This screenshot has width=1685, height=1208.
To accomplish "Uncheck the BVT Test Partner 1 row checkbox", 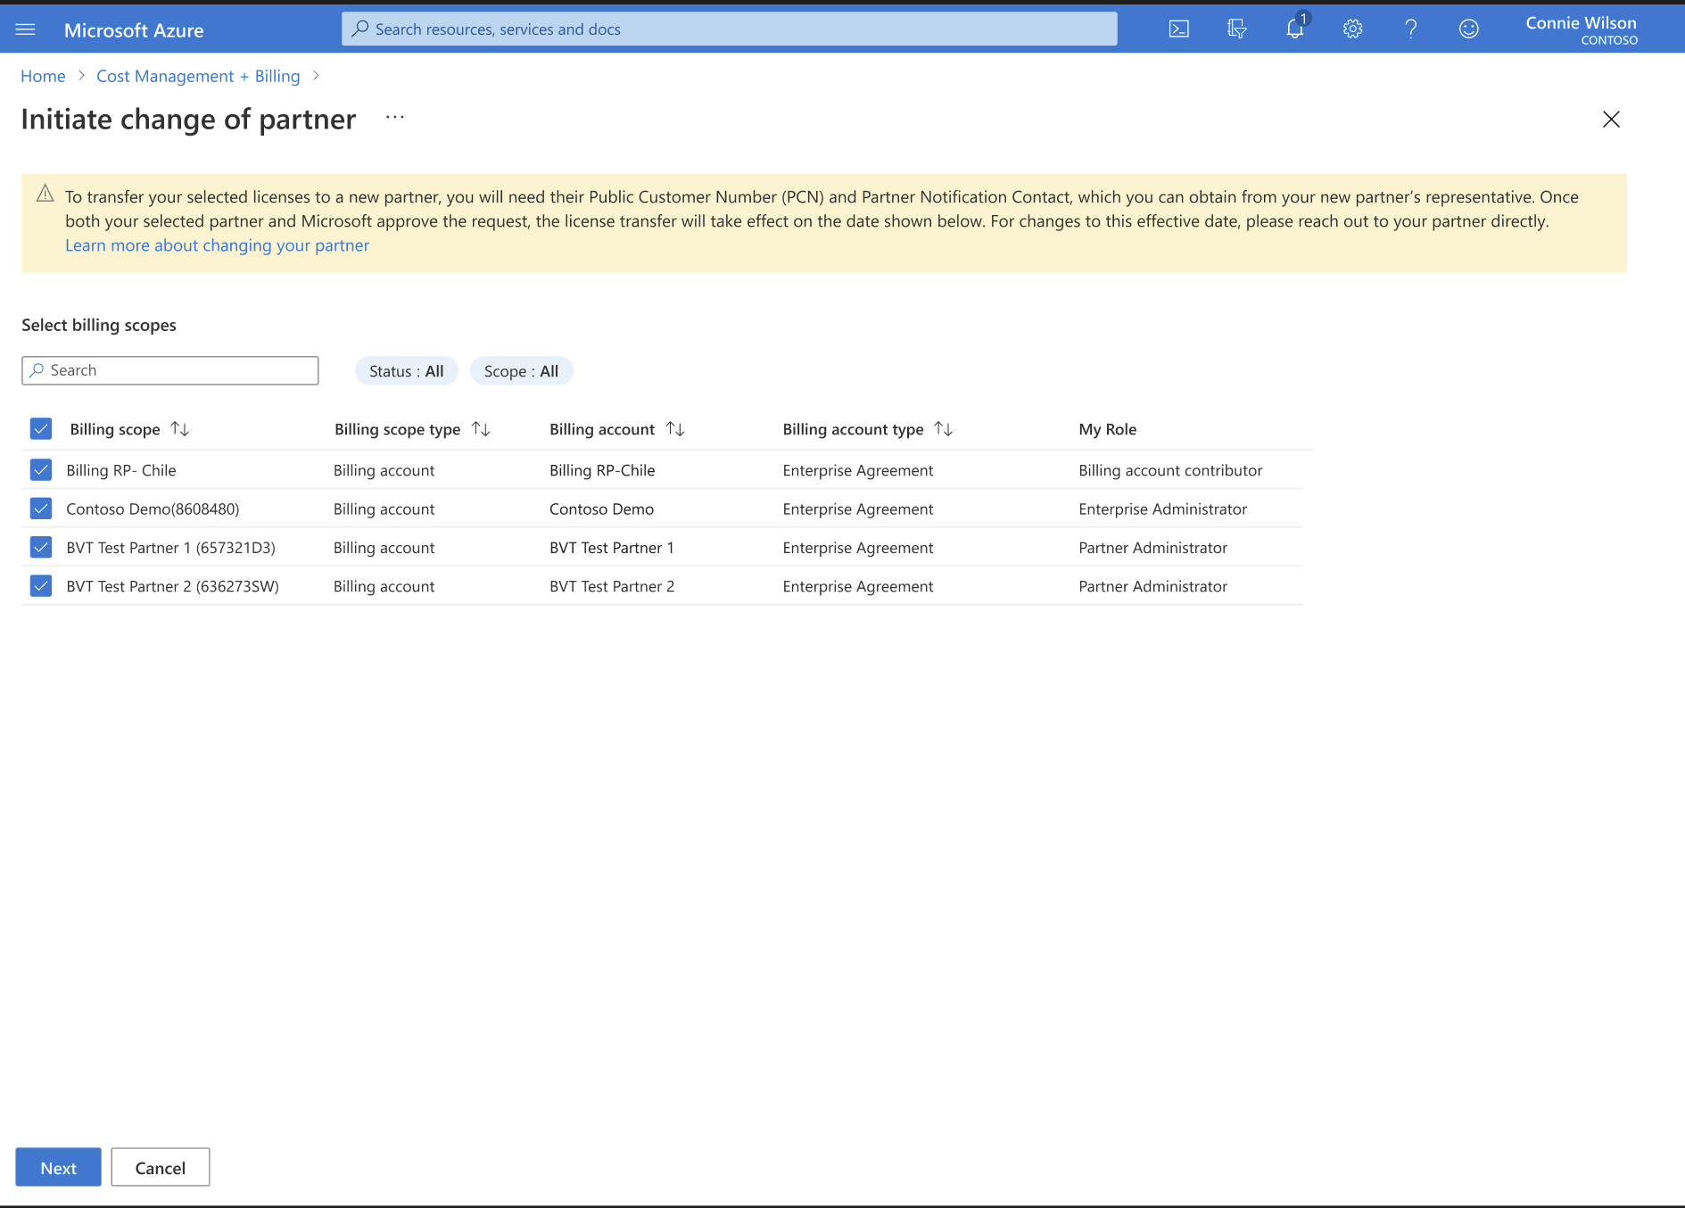I will pos(41,547).
